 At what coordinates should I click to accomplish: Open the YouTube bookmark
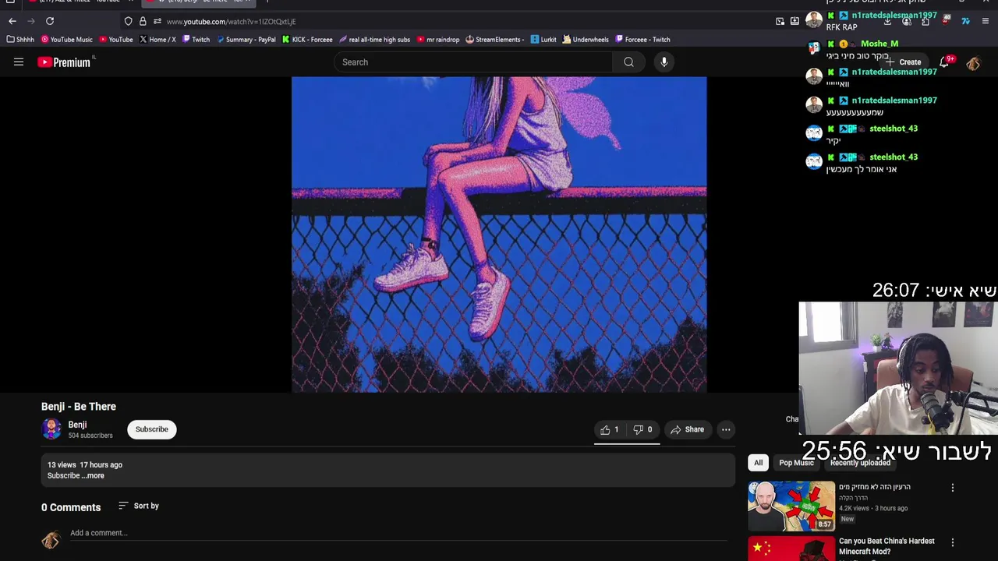[x=116, y=40]
